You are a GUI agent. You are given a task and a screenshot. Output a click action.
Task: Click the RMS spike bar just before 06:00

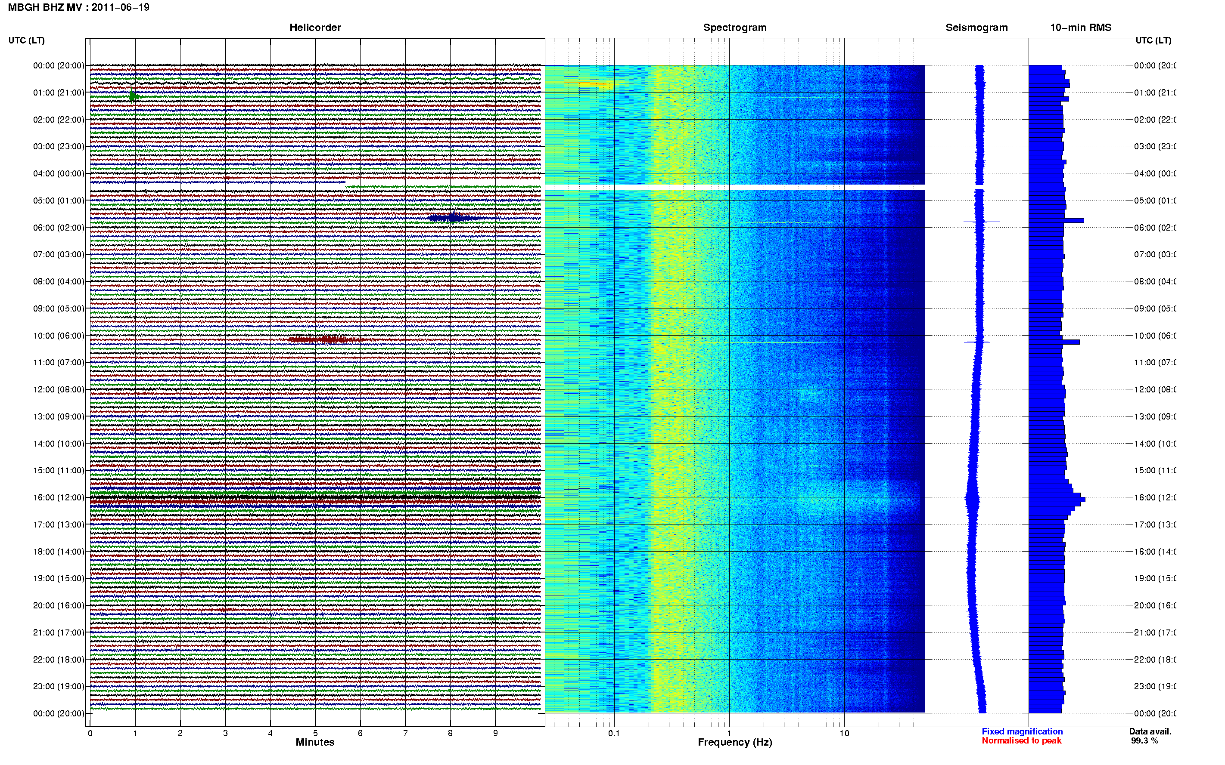(1056, 221)
